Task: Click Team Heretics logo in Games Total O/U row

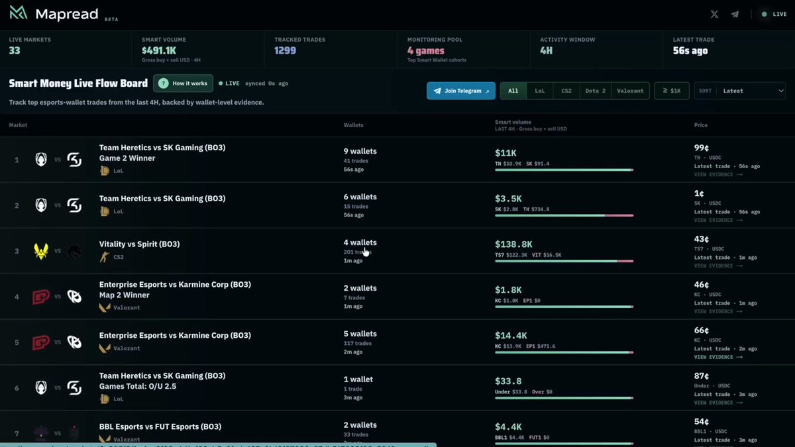Action: point(41,388)
